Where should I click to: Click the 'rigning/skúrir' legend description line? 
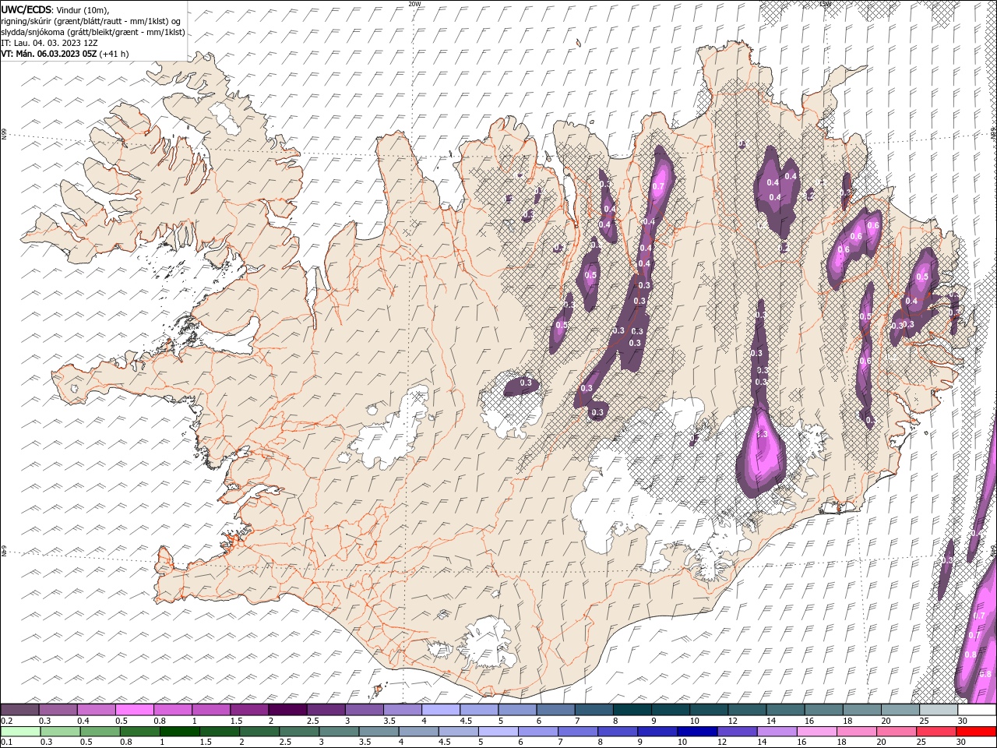90,21
